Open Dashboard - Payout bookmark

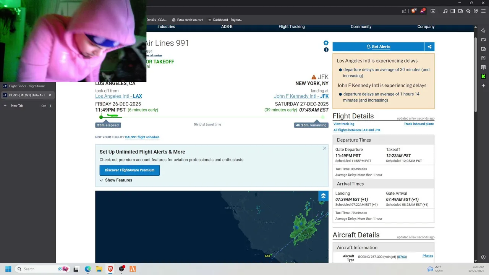tap(225, 20)
